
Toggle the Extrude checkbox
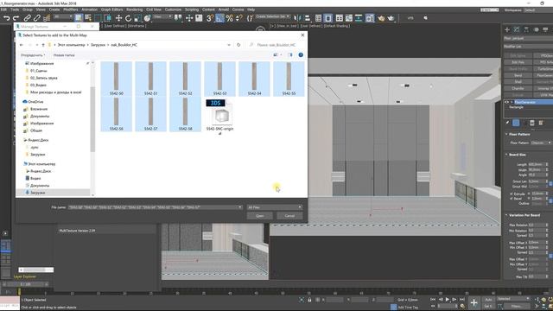point(512,194)
